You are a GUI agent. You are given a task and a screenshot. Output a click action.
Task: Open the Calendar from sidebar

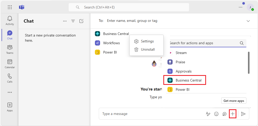[x=10, y=64]
